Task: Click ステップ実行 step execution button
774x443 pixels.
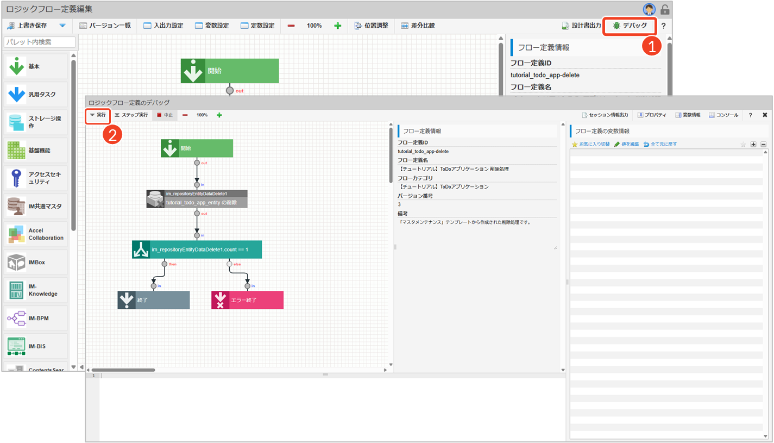Action: [x=131, y=115]
